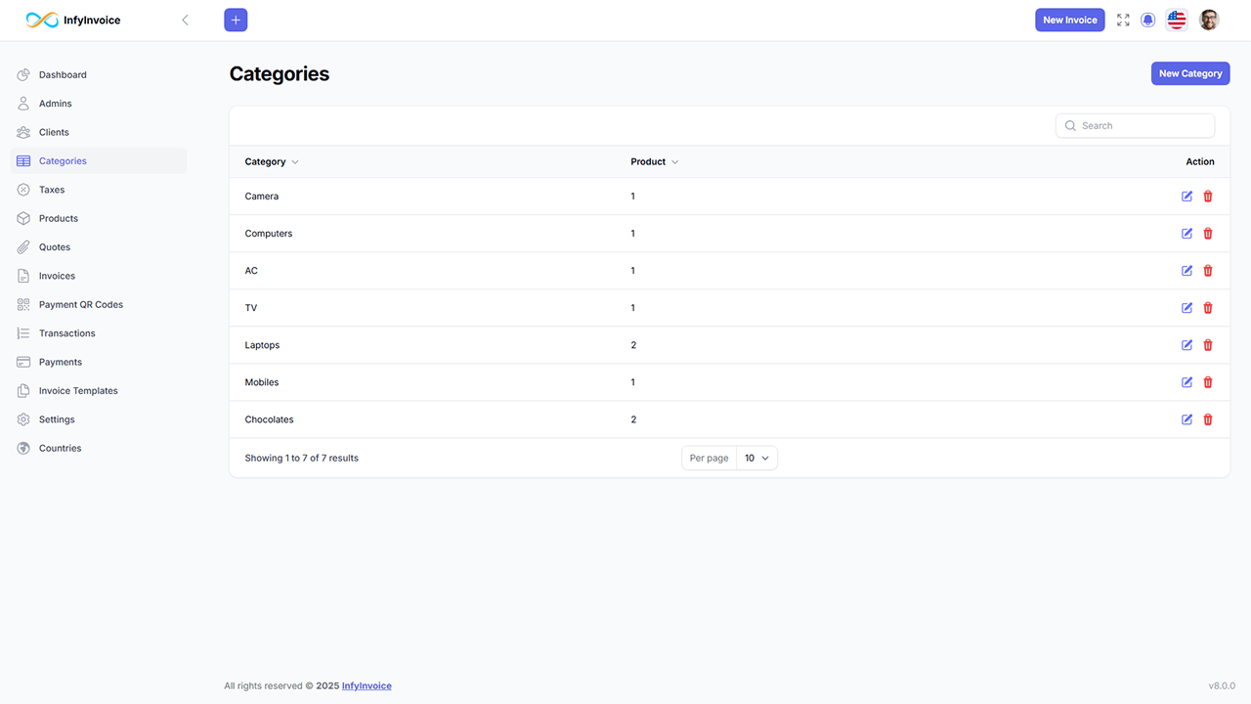This screenshot has width=1251, height=704.
Task: Click the edit icon for Laptops row
Action: [x=1186, y=345]
